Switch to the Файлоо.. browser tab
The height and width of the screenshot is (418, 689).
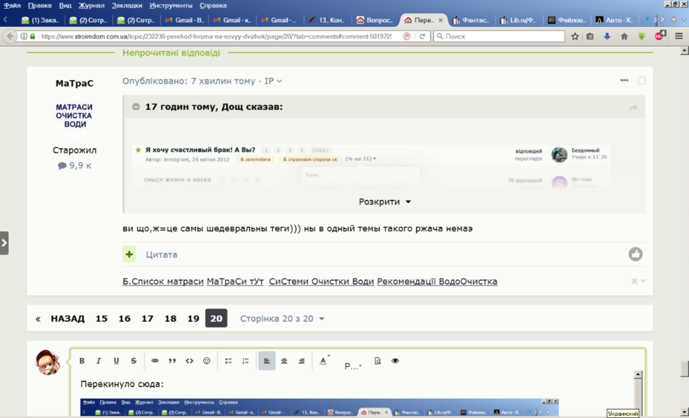point(566,20)
